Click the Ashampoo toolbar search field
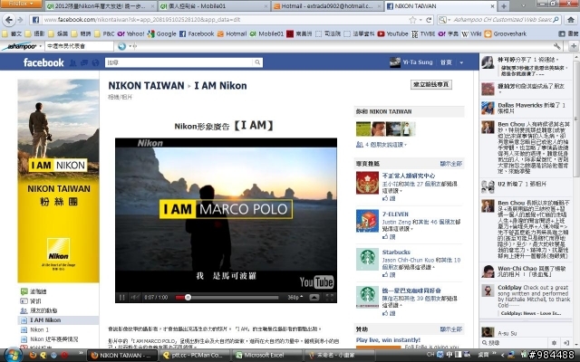This screenshot has width=580, height=362. (x=79, y=46)
